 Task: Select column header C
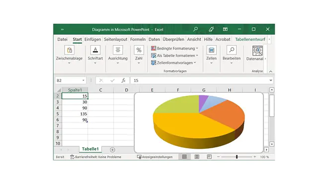click(x=100, y=90)
